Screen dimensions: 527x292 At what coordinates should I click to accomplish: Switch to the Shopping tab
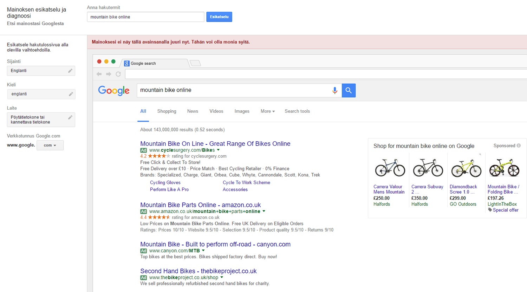[167, 111]
